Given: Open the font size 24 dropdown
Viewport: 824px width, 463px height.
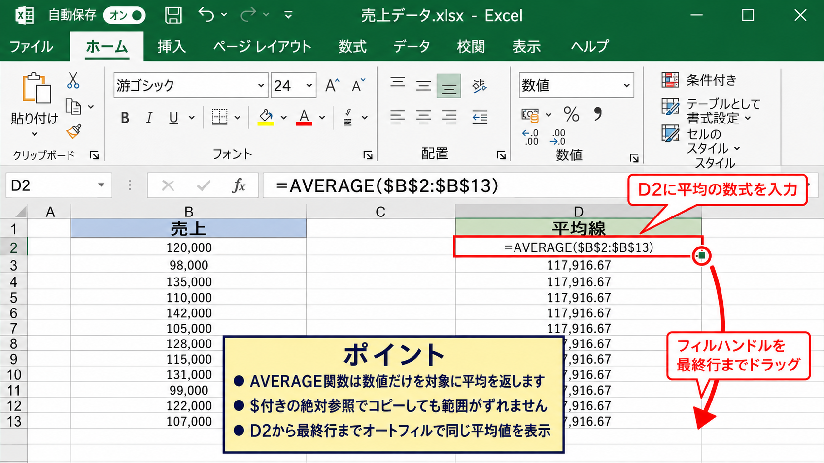Looking at the screenshot, I should coord(309,86).
